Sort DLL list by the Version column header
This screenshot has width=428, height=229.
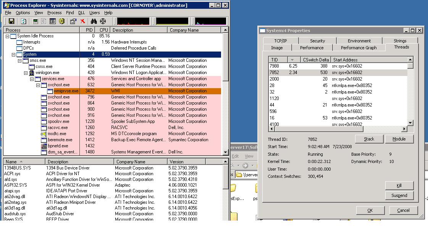point(186,161)
